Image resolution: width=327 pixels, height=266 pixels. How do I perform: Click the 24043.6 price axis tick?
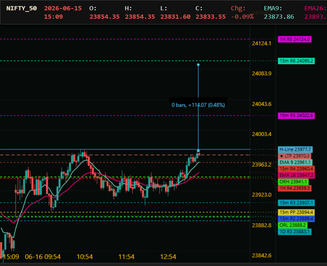coord(261,104)
